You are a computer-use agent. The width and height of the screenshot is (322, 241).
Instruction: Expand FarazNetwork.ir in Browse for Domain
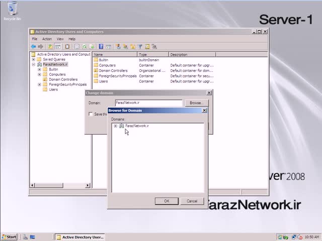(116, 126)
